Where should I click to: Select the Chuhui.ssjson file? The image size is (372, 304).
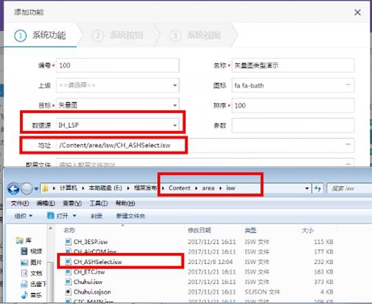pos(92,292)
